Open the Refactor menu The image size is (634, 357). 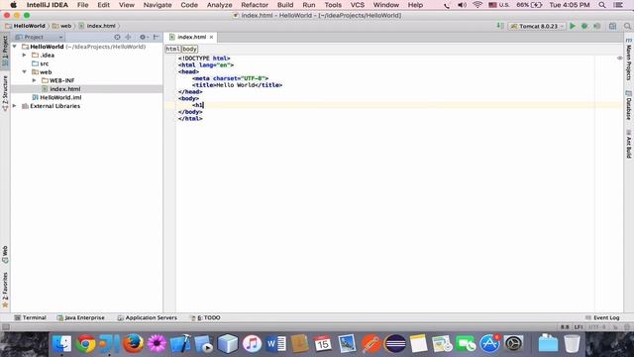[x=255, y=5]
